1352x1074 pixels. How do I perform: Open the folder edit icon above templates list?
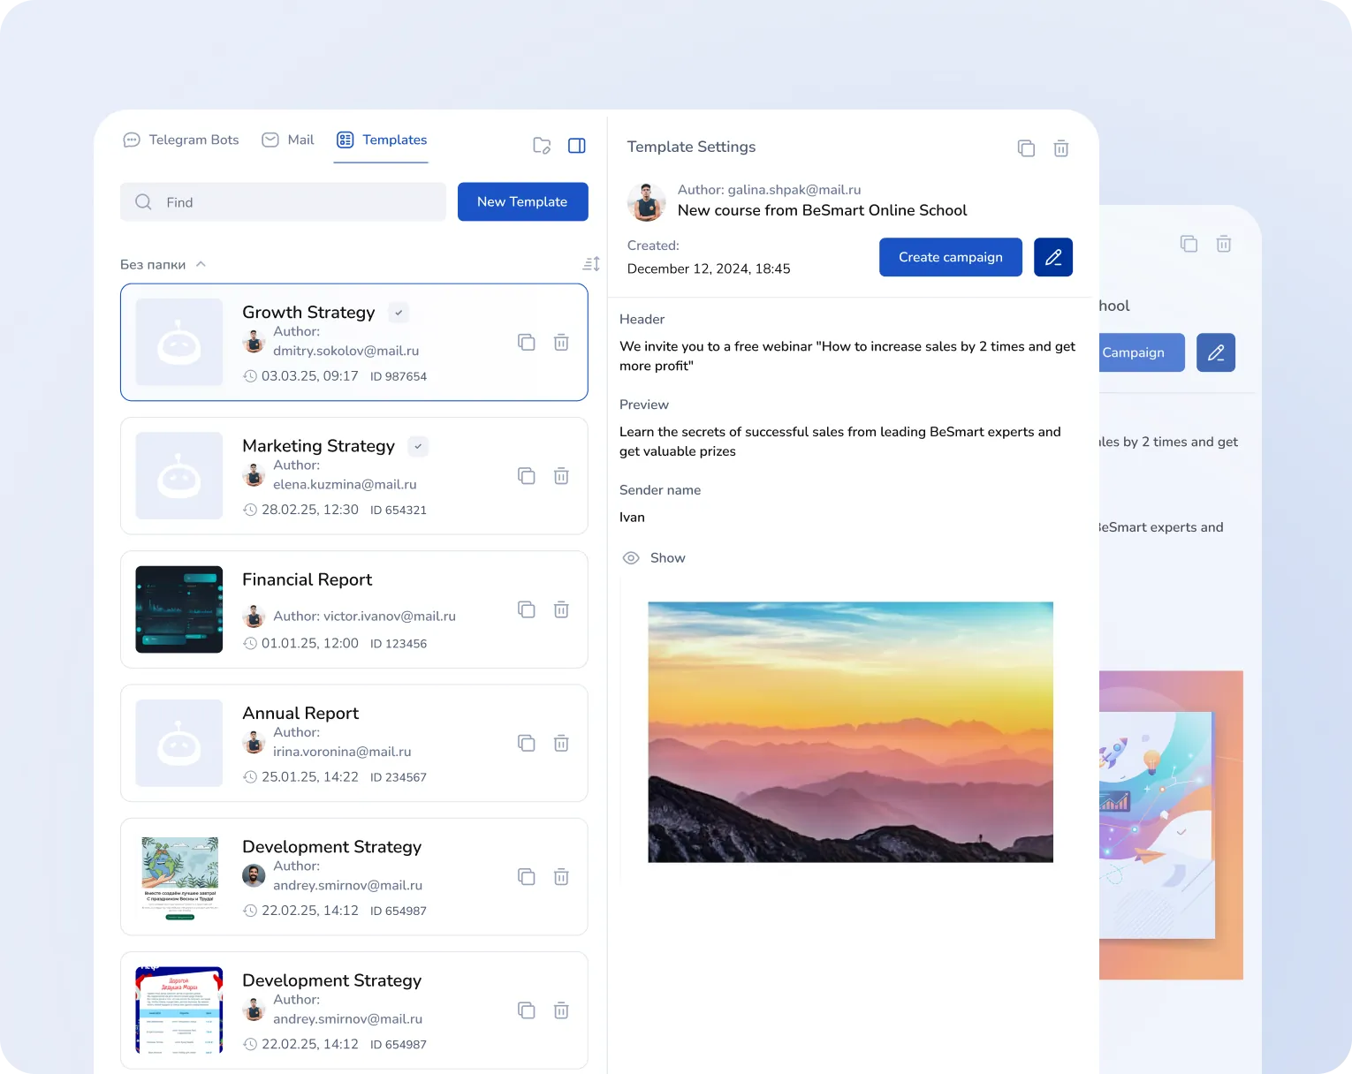[x=542, y=146]
